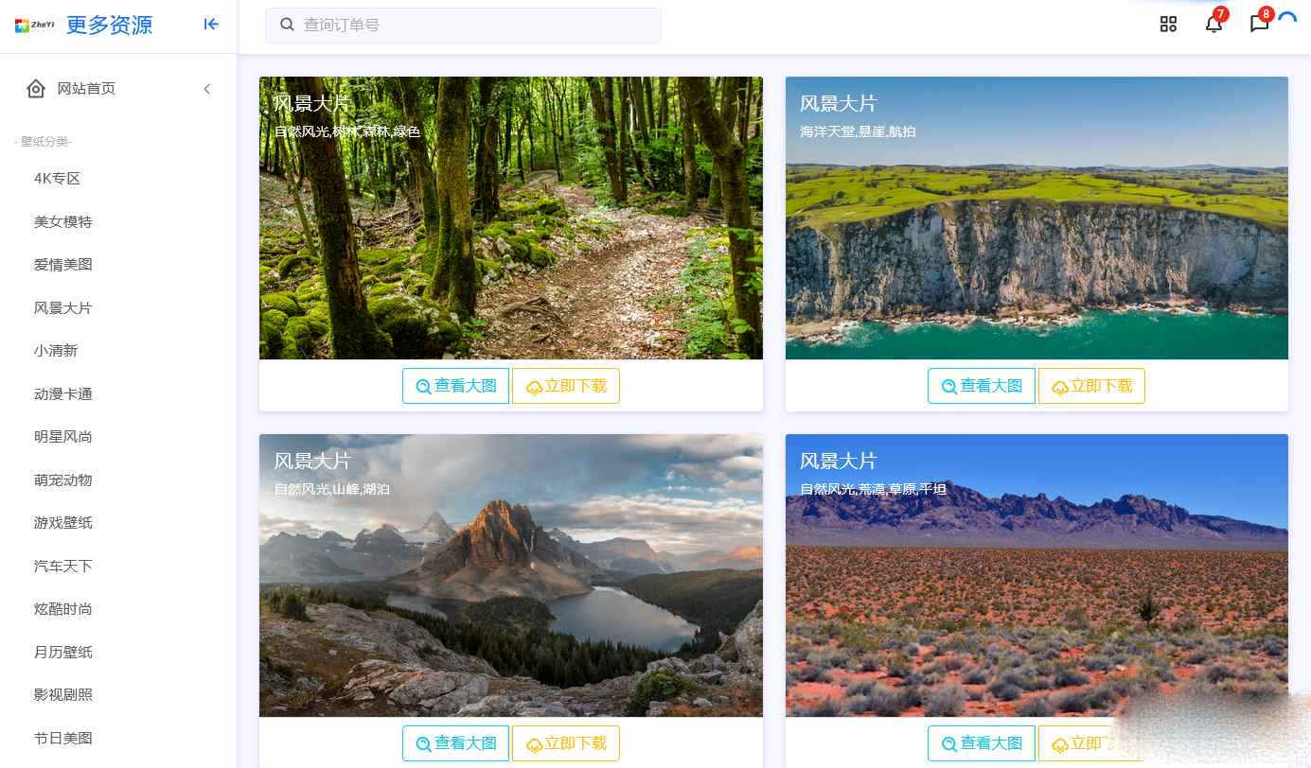Image resolution: width=1311 pixels, height=768 pixels.
Task: Click the home icon beside 网站首页
Action: click(x=36, y=89)
